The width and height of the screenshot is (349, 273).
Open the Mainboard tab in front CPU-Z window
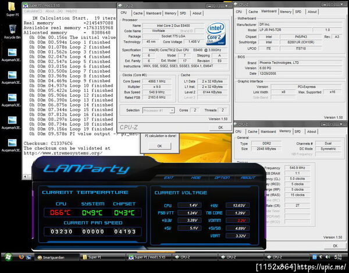pos(154,13)
